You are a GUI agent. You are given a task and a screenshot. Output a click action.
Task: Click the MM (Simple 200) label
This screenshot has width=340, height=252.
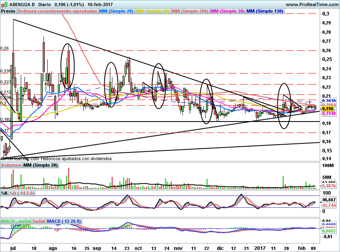(190, 11)
